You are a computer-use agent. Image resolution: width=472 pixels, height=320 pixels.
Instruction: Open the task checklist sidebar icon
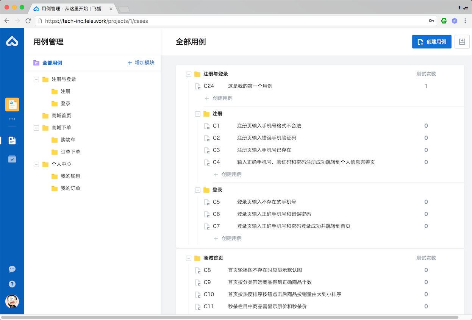point(12,159)
